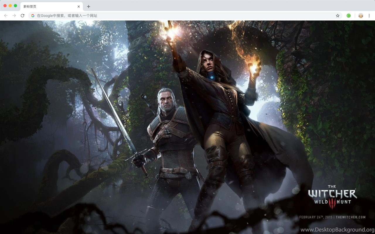
Task: Bookmark this page with the star icon
Action: (337, 16)
